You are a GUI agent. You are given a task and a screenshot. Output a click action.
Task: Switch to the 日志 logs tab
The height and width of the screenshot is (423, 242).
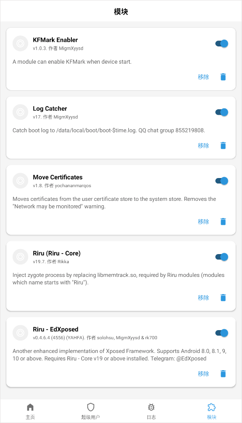coord(151,411)
